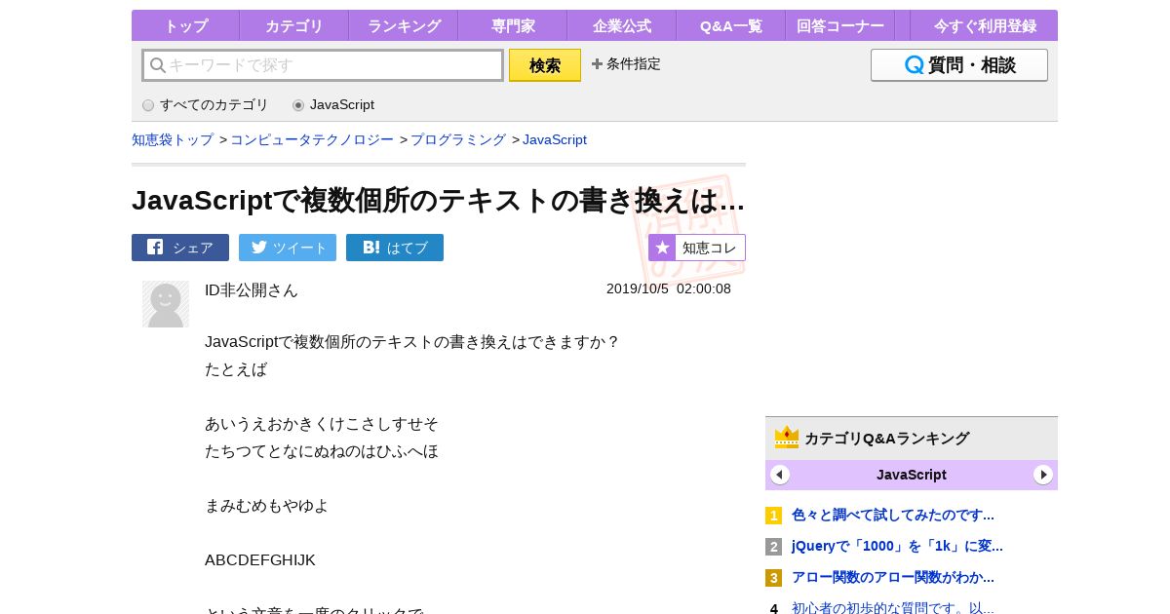Open ranking link 初心者の初歩的な質問です。以...
Screen dimensions: 1170x614
coord(893,608)
